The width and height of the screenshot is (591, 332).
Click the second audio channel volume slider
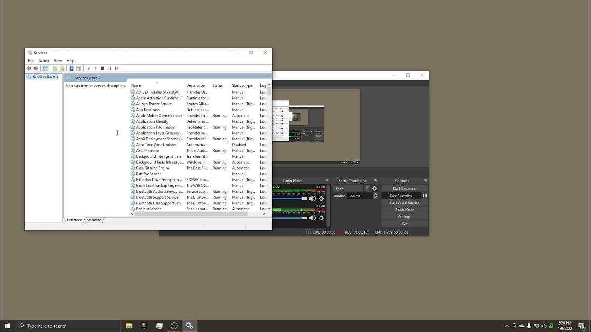(x=290, y=218)
